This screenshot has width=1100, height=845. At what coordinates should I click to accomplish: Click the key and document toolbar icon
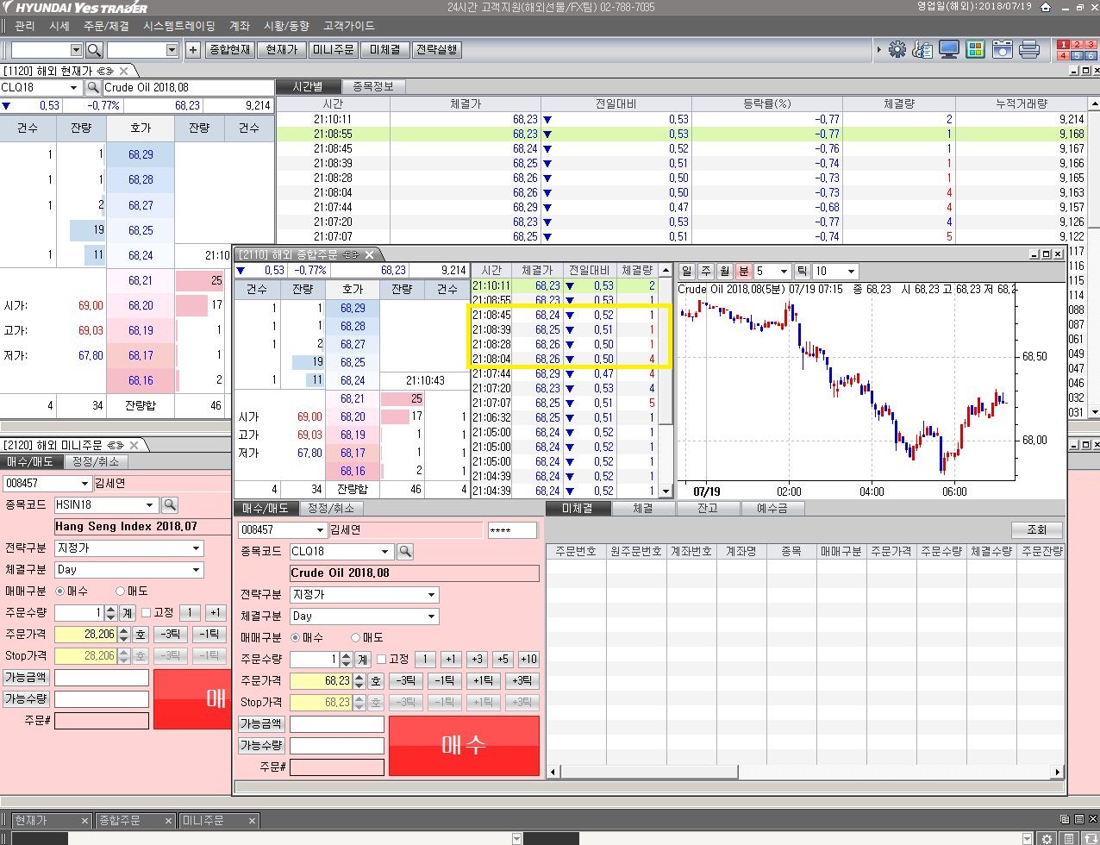coord(922,49)
